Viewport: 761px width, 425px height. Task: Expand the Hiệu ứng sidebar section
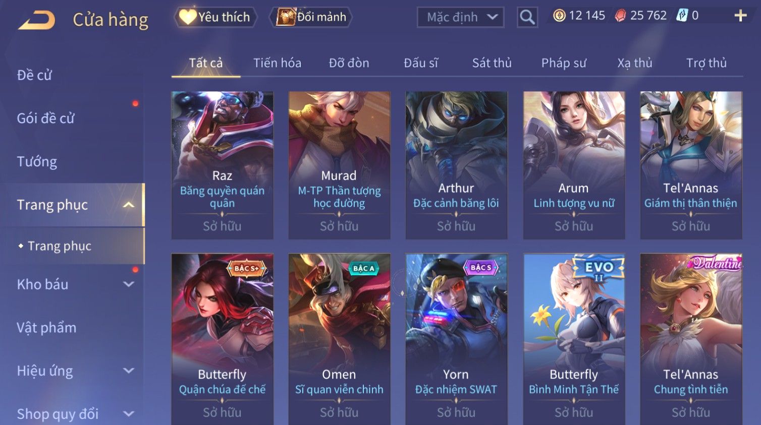tap(129, 371)
